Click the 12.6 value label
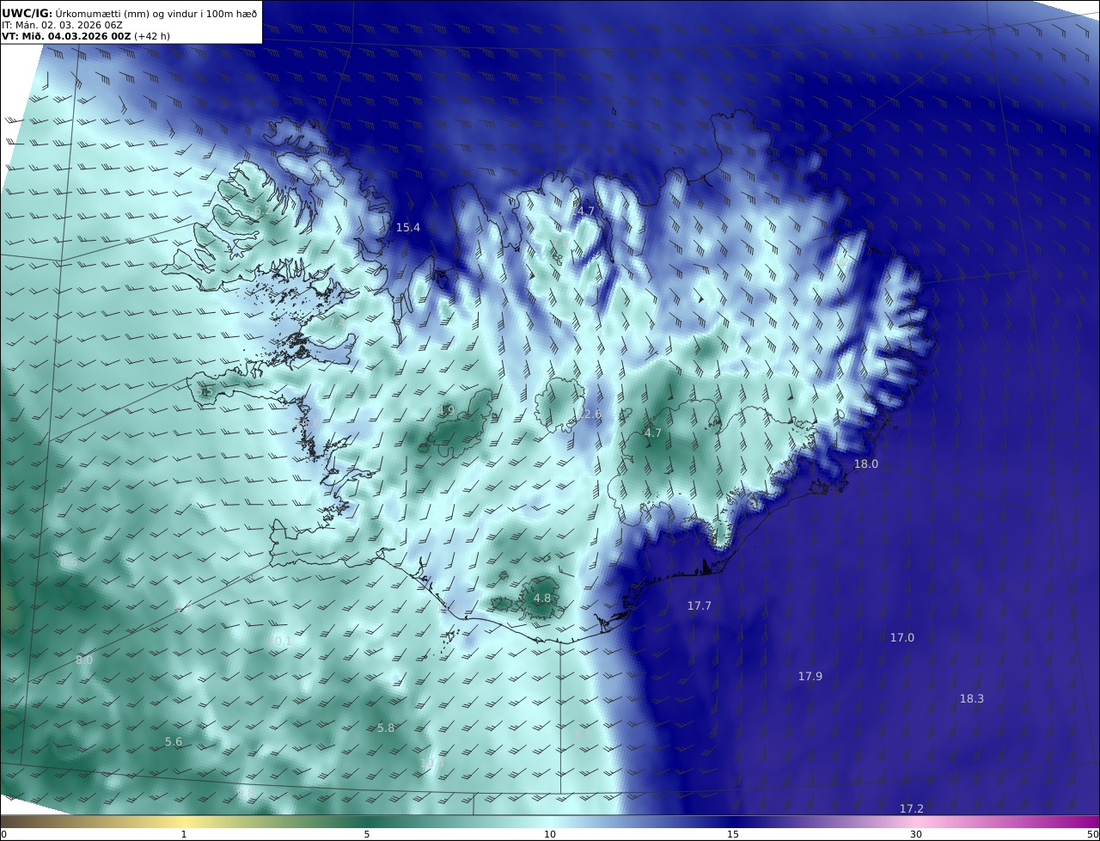Screen dimensions: 1100x841 (x=590, y=414)
